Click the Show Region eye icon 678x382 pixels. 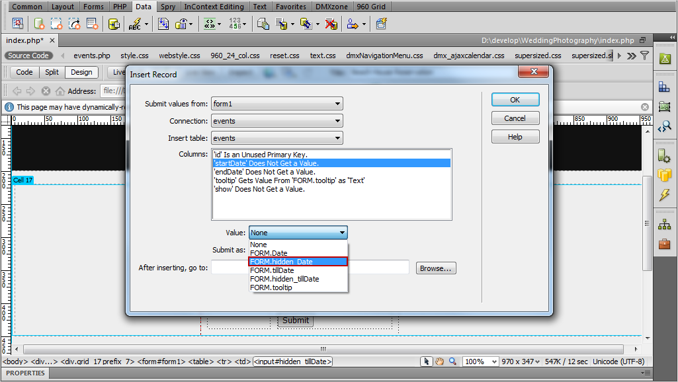pyautogui.click(x=181, y=23)
